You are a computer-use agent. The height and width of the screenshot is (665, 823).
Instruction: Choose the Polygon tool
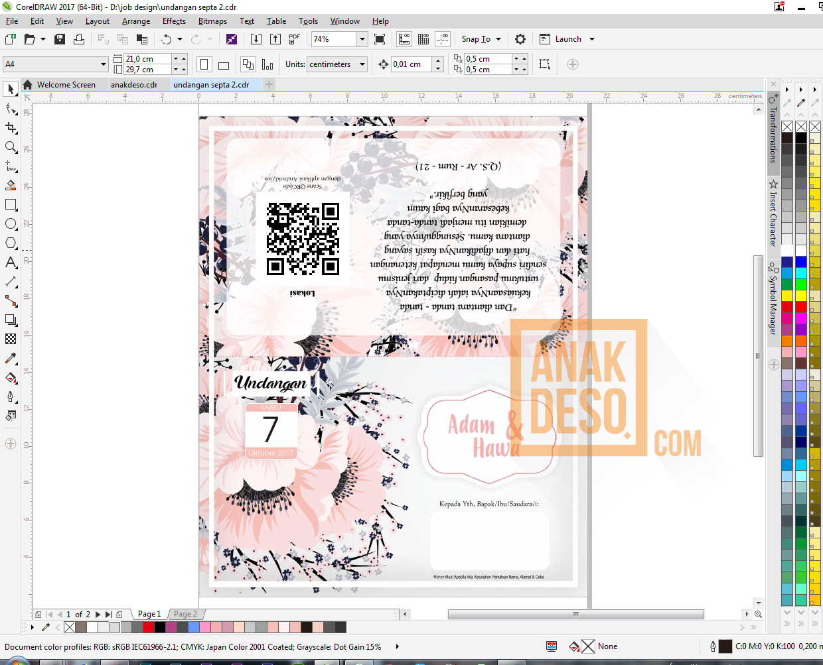(x=11, y=243)
